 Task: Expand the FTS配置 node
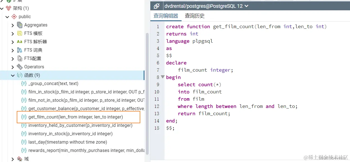(13, 59)
